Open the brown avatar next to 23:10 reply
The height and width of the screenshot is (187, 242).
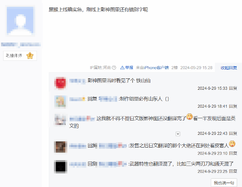[x=61, y=147]
